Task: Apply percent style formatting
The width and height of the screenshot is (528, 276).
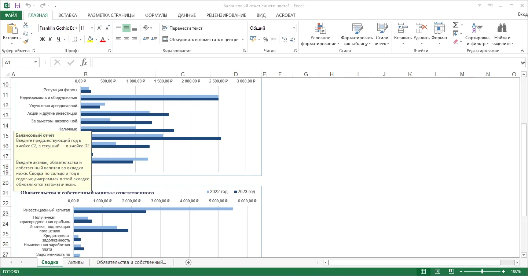Action: click(265, 39)
